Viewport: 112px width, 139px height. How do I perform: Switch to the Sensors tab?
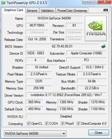(x=32, y=11)
